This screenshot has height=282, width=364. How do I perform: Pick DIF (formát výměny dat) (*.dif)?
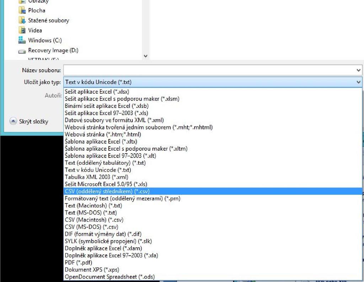[x=213, y=234]
